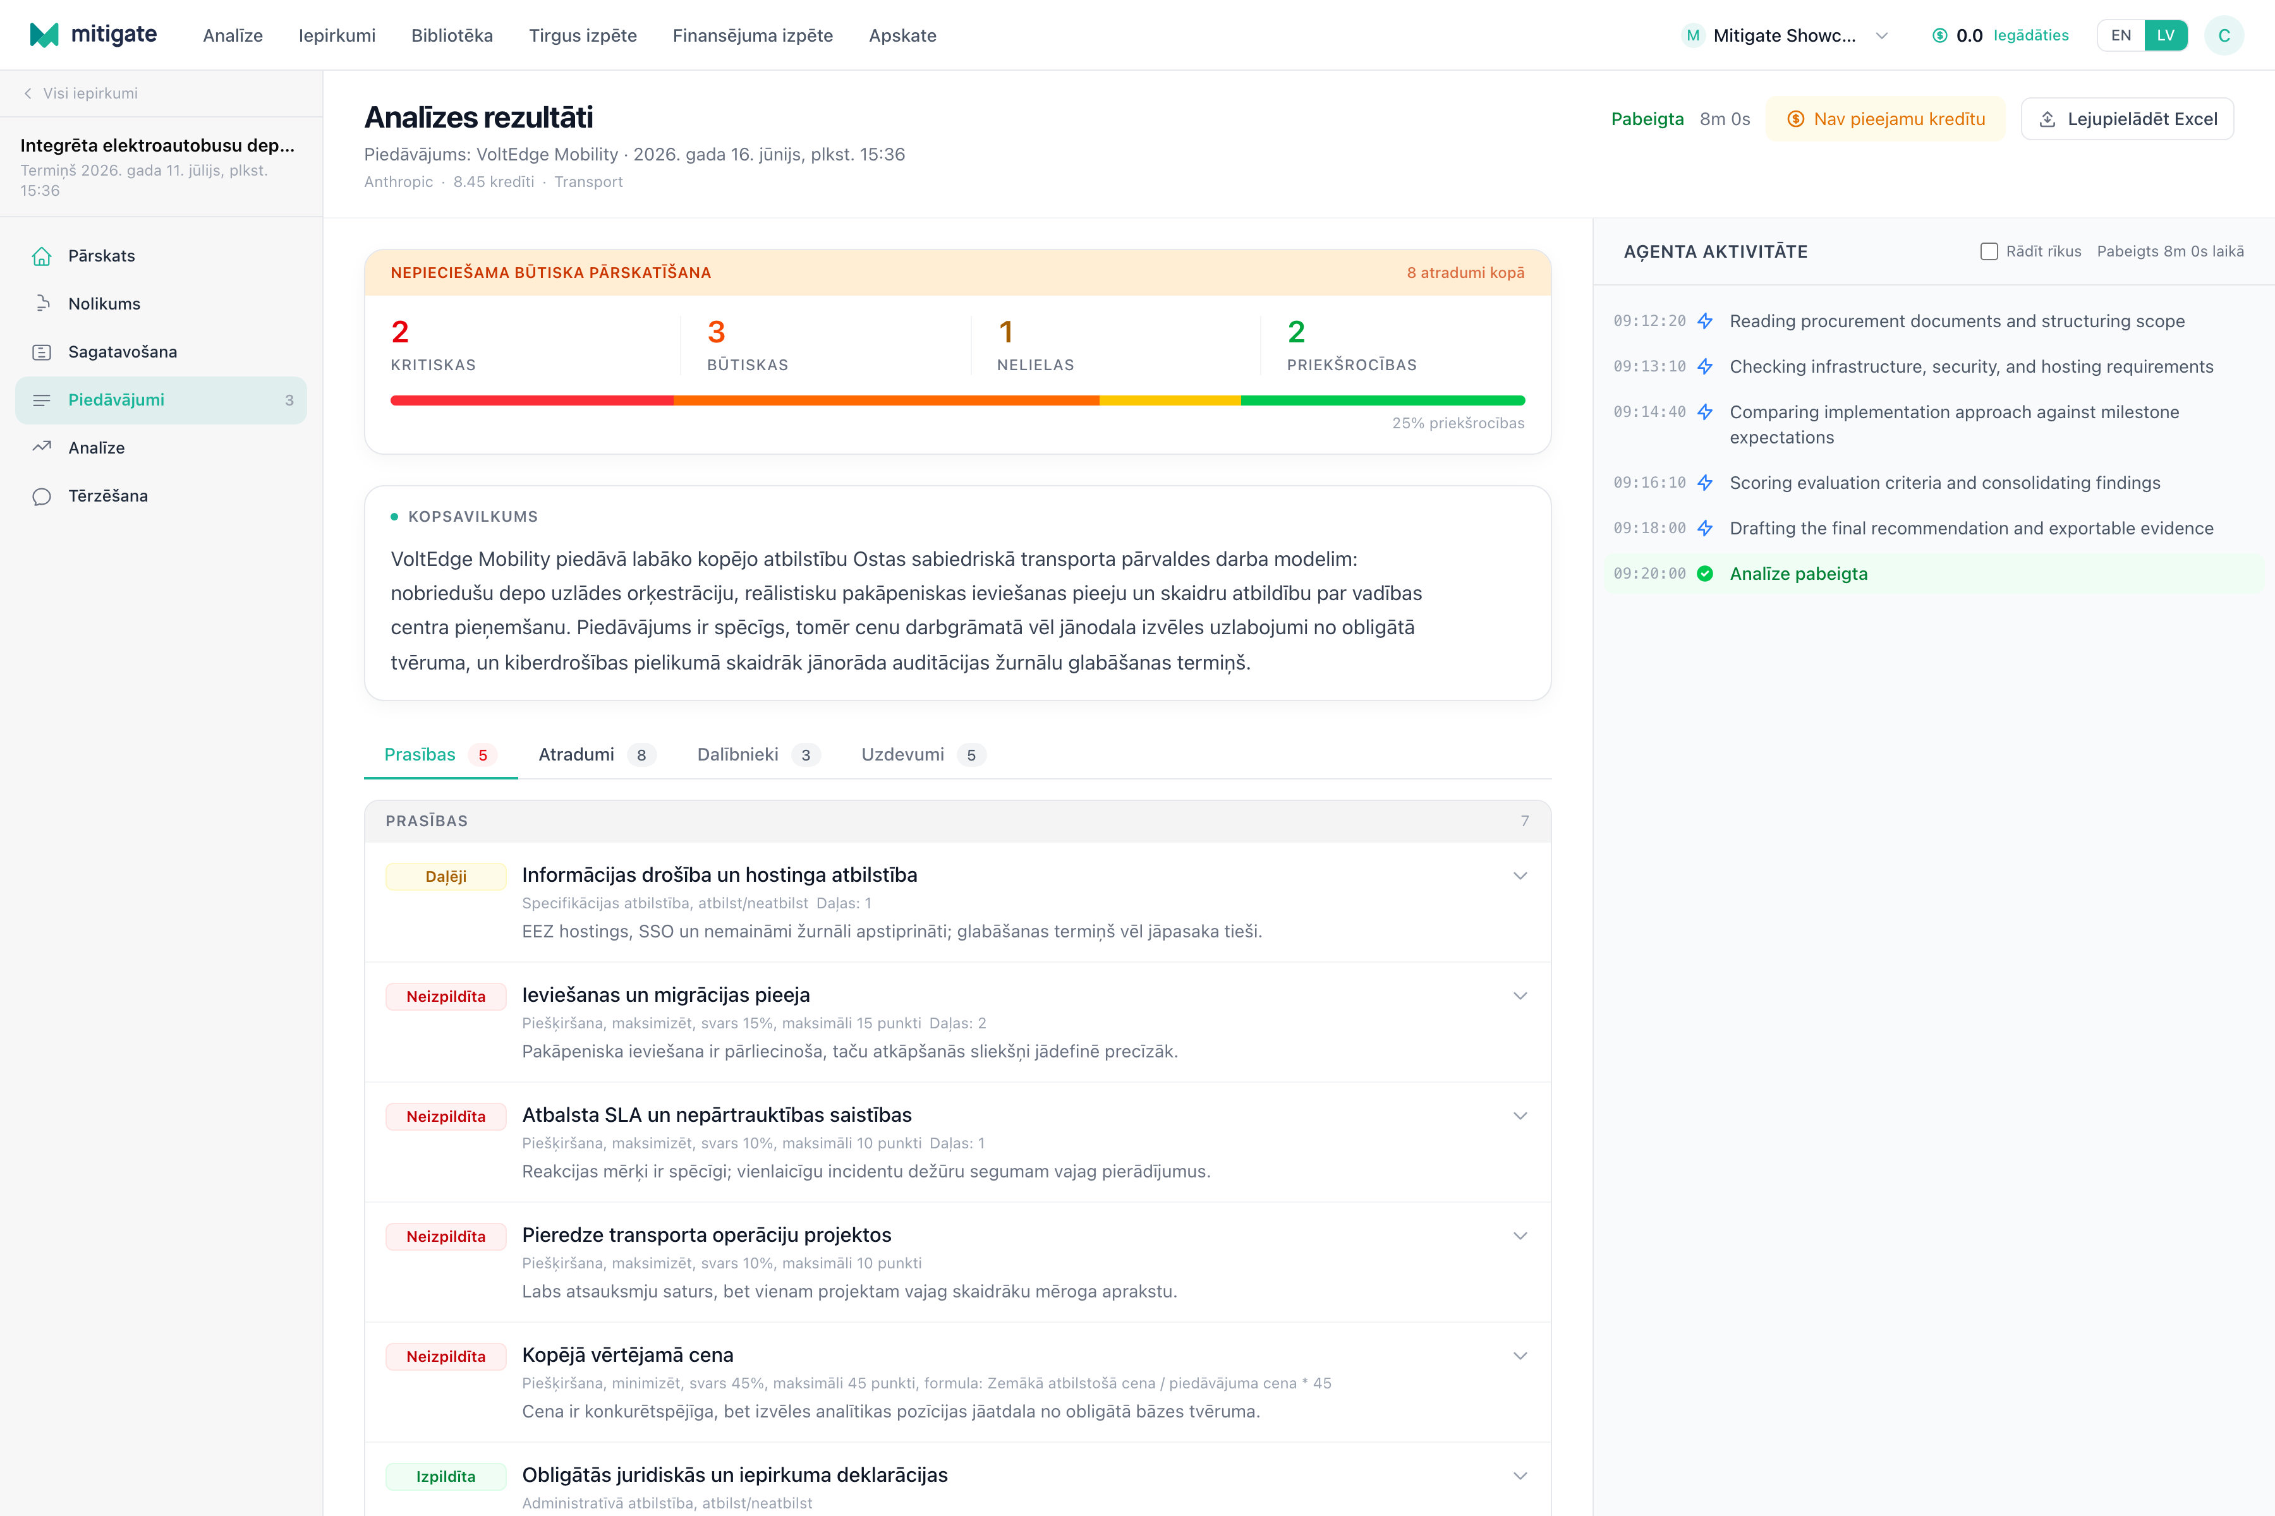Click the Iegādāties link

point(2030,36)
